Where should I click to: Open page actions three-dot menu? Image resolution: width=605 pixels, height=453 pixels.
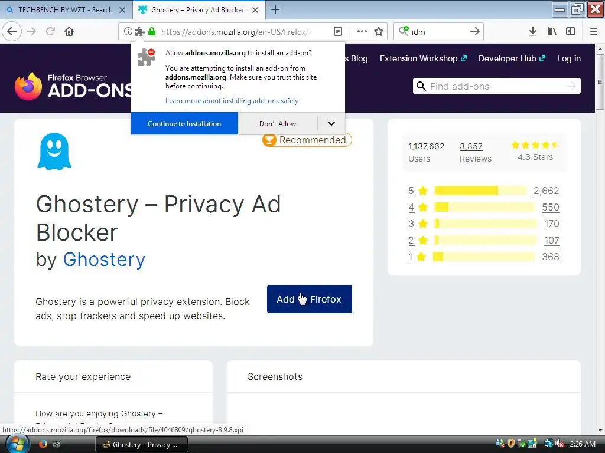coord(362,32)
